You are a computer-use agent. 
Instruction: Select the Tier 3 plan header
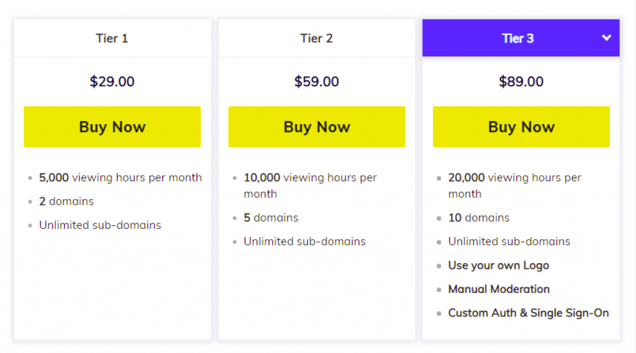[521, 38]
